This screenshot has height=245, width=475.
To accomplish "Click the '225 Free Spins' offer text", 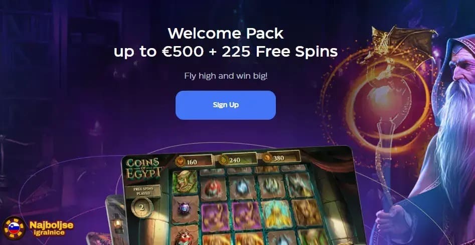I will [x=279, y=52].
